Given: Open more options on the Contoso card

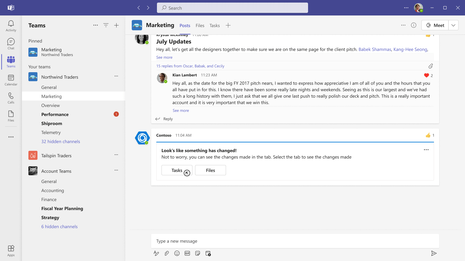Looking at the screenshot, I should tap(426, 150).
